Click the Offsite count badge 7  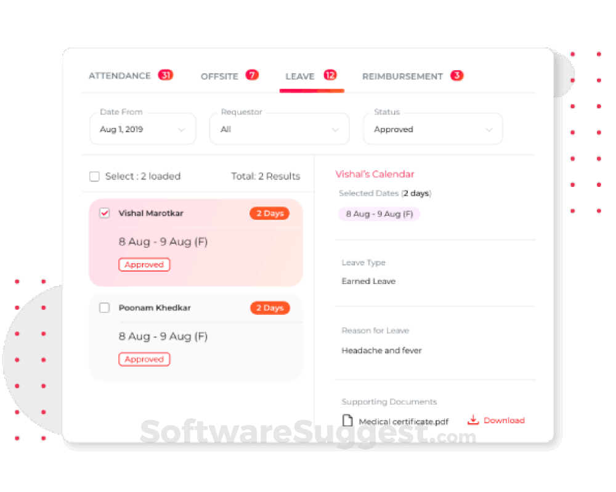[252, 74]
